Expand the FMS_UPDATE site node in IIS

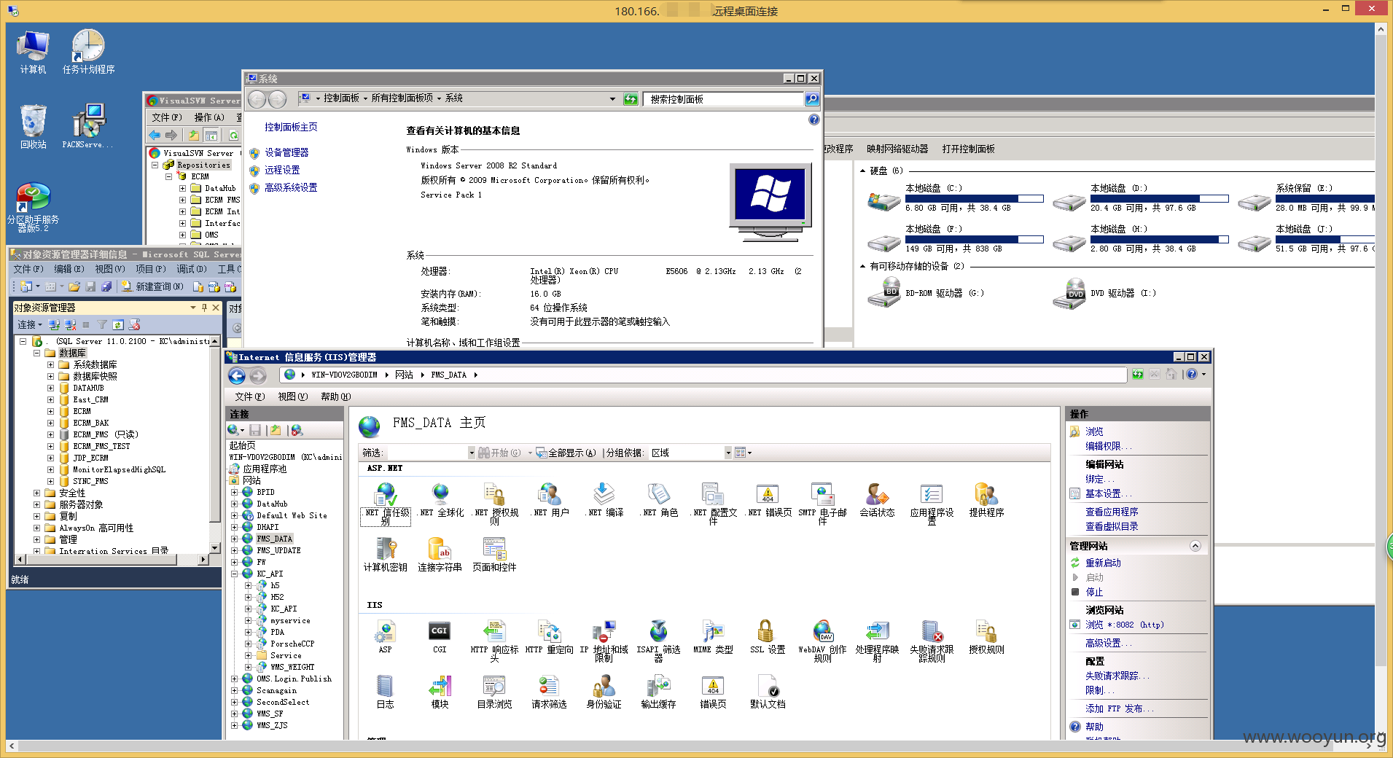pos(235,550)
